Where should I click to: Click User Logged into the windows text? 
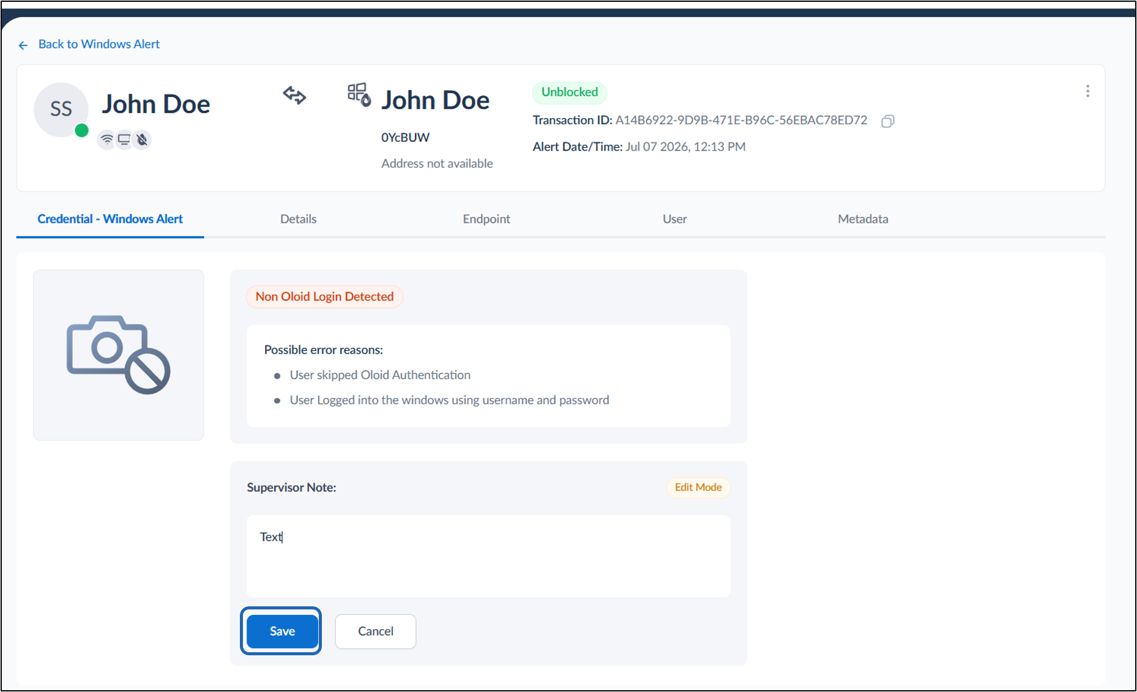pyautogui.click(x=449, y=400)
